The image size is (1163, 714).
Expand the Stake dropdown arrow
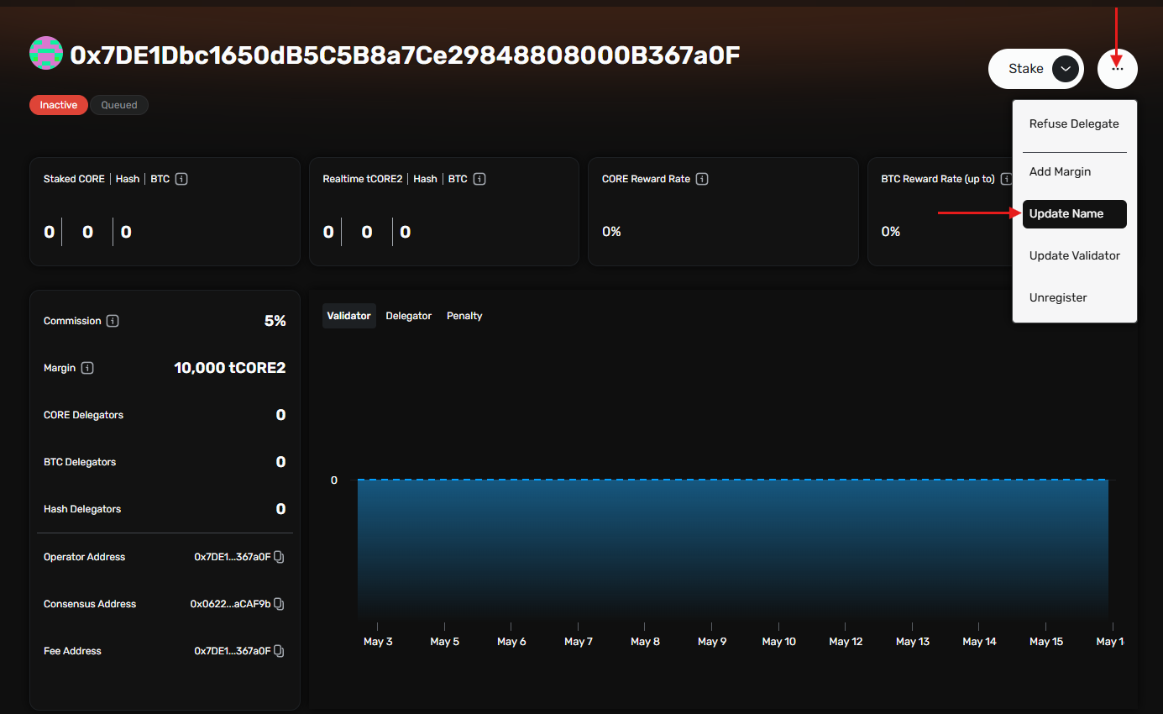pos(1065,69)
